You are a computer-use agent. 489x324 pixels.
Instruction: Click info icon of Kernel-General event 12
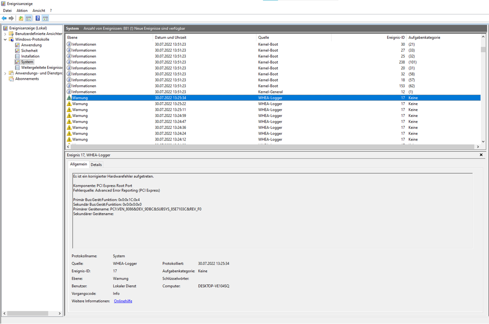(x=69, y=92)
